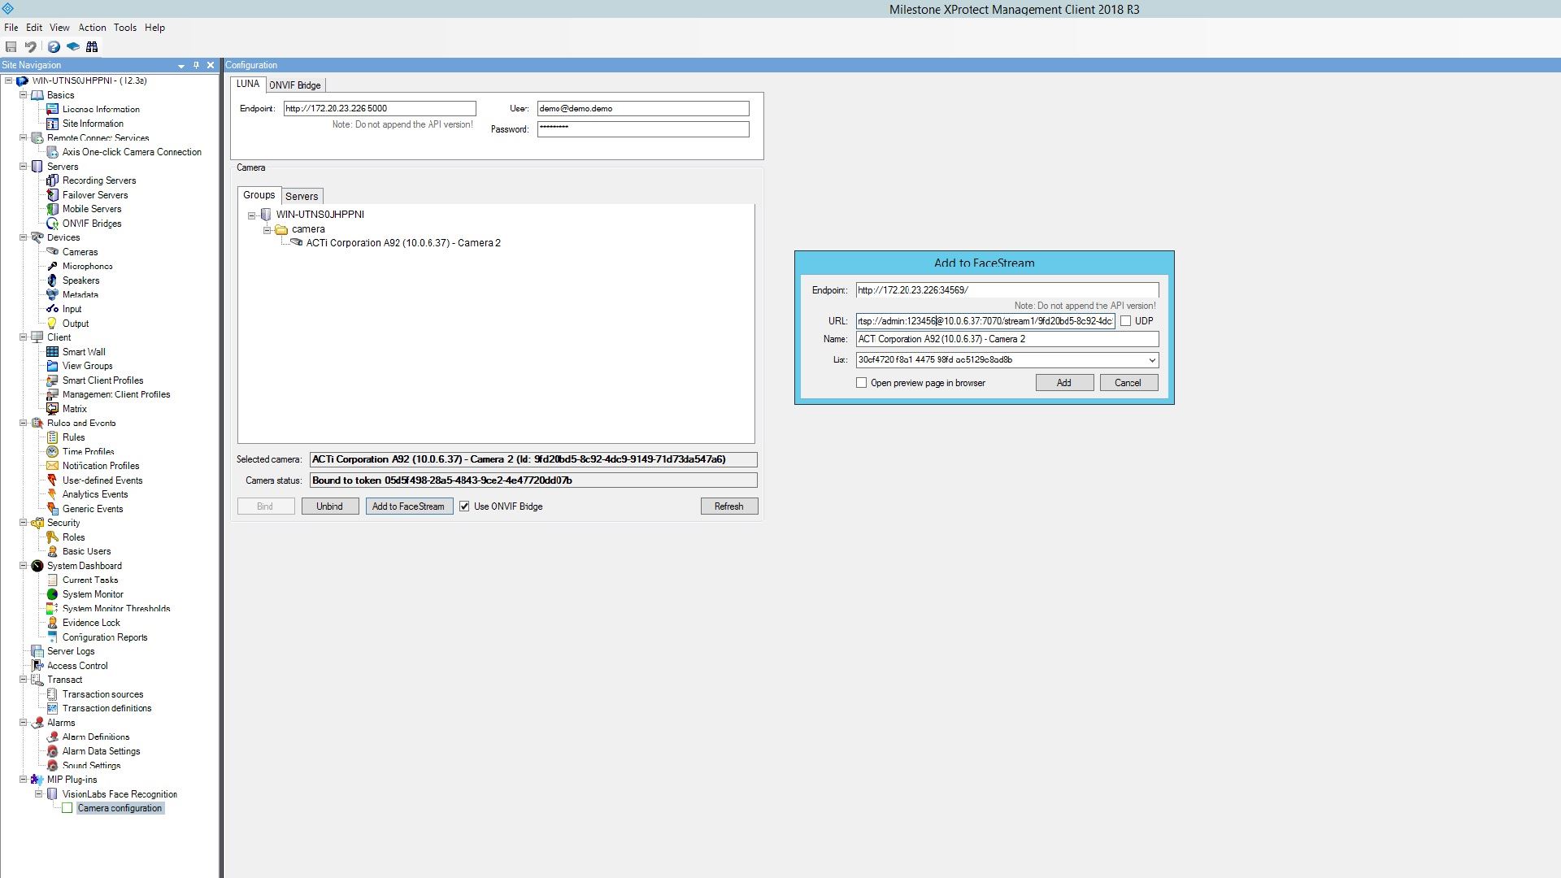Click the Undo toolbar icon
This screenshot has height=878, width=1561.
[31, 47]
